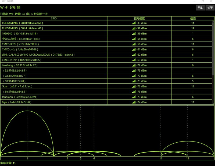This screenshot has height=166, width=215.
Task: Click signal bars icon for 199924G row
Action: click(x=134, y=34)
